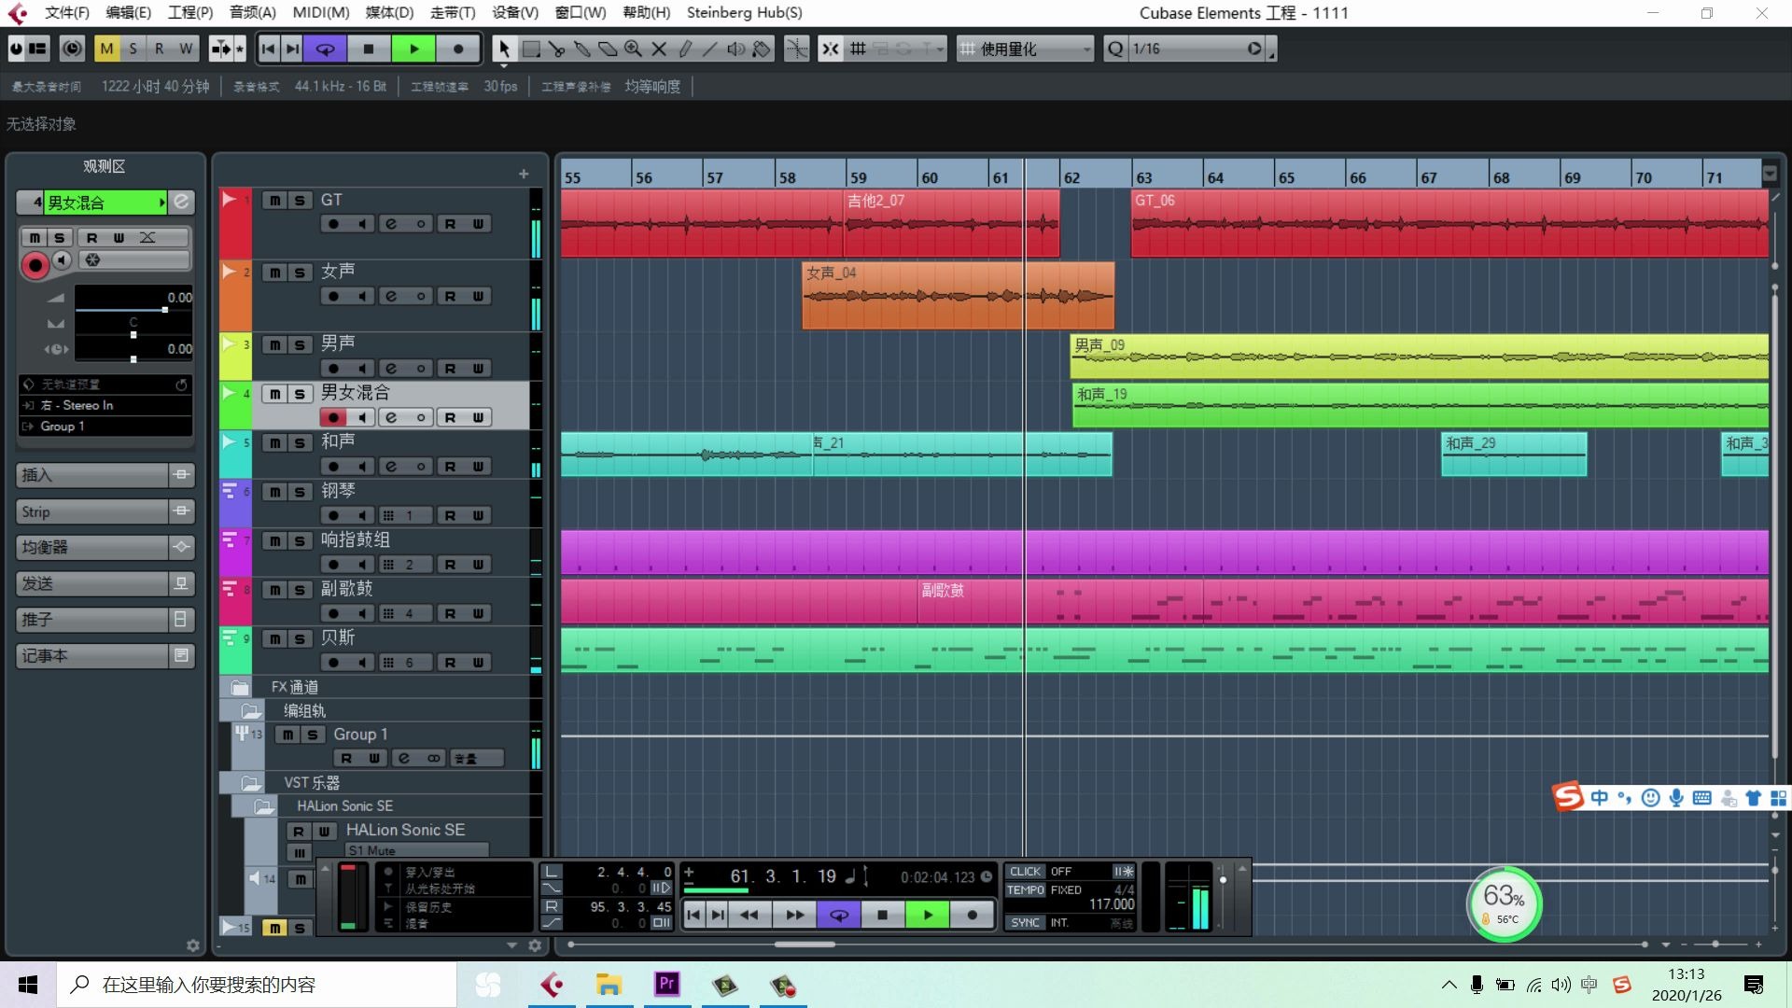Open the 走带(T) menu
This screenshot has width=1792, height=1008.
pos(453,12)
